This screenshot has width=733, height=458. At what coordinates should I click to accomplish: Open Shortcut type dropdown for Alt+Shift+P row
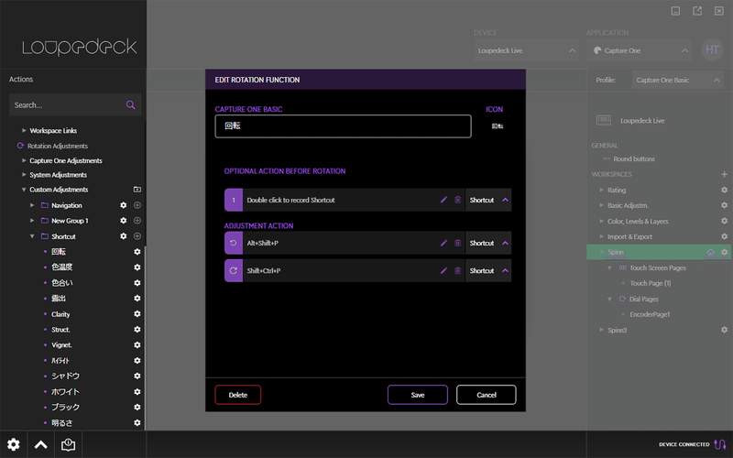488,243
